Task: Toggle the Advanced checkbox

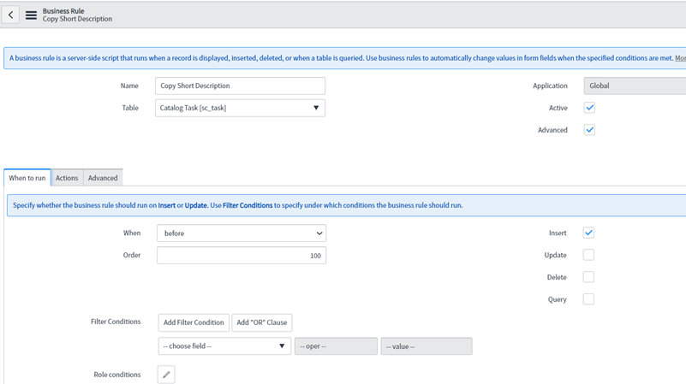Action: 589,130
